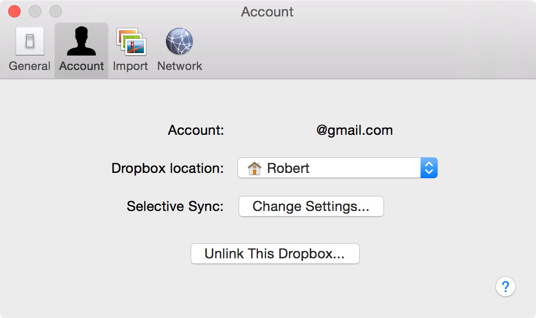Click the @gmail.com account text
Screen dimensions: 536x318
[x=355, y=131]
